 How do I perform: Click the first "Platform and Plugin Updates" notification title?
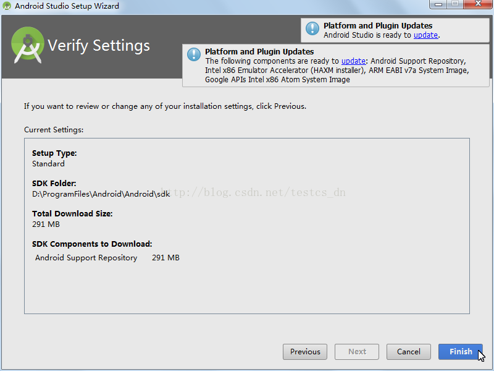pos(378,25)
